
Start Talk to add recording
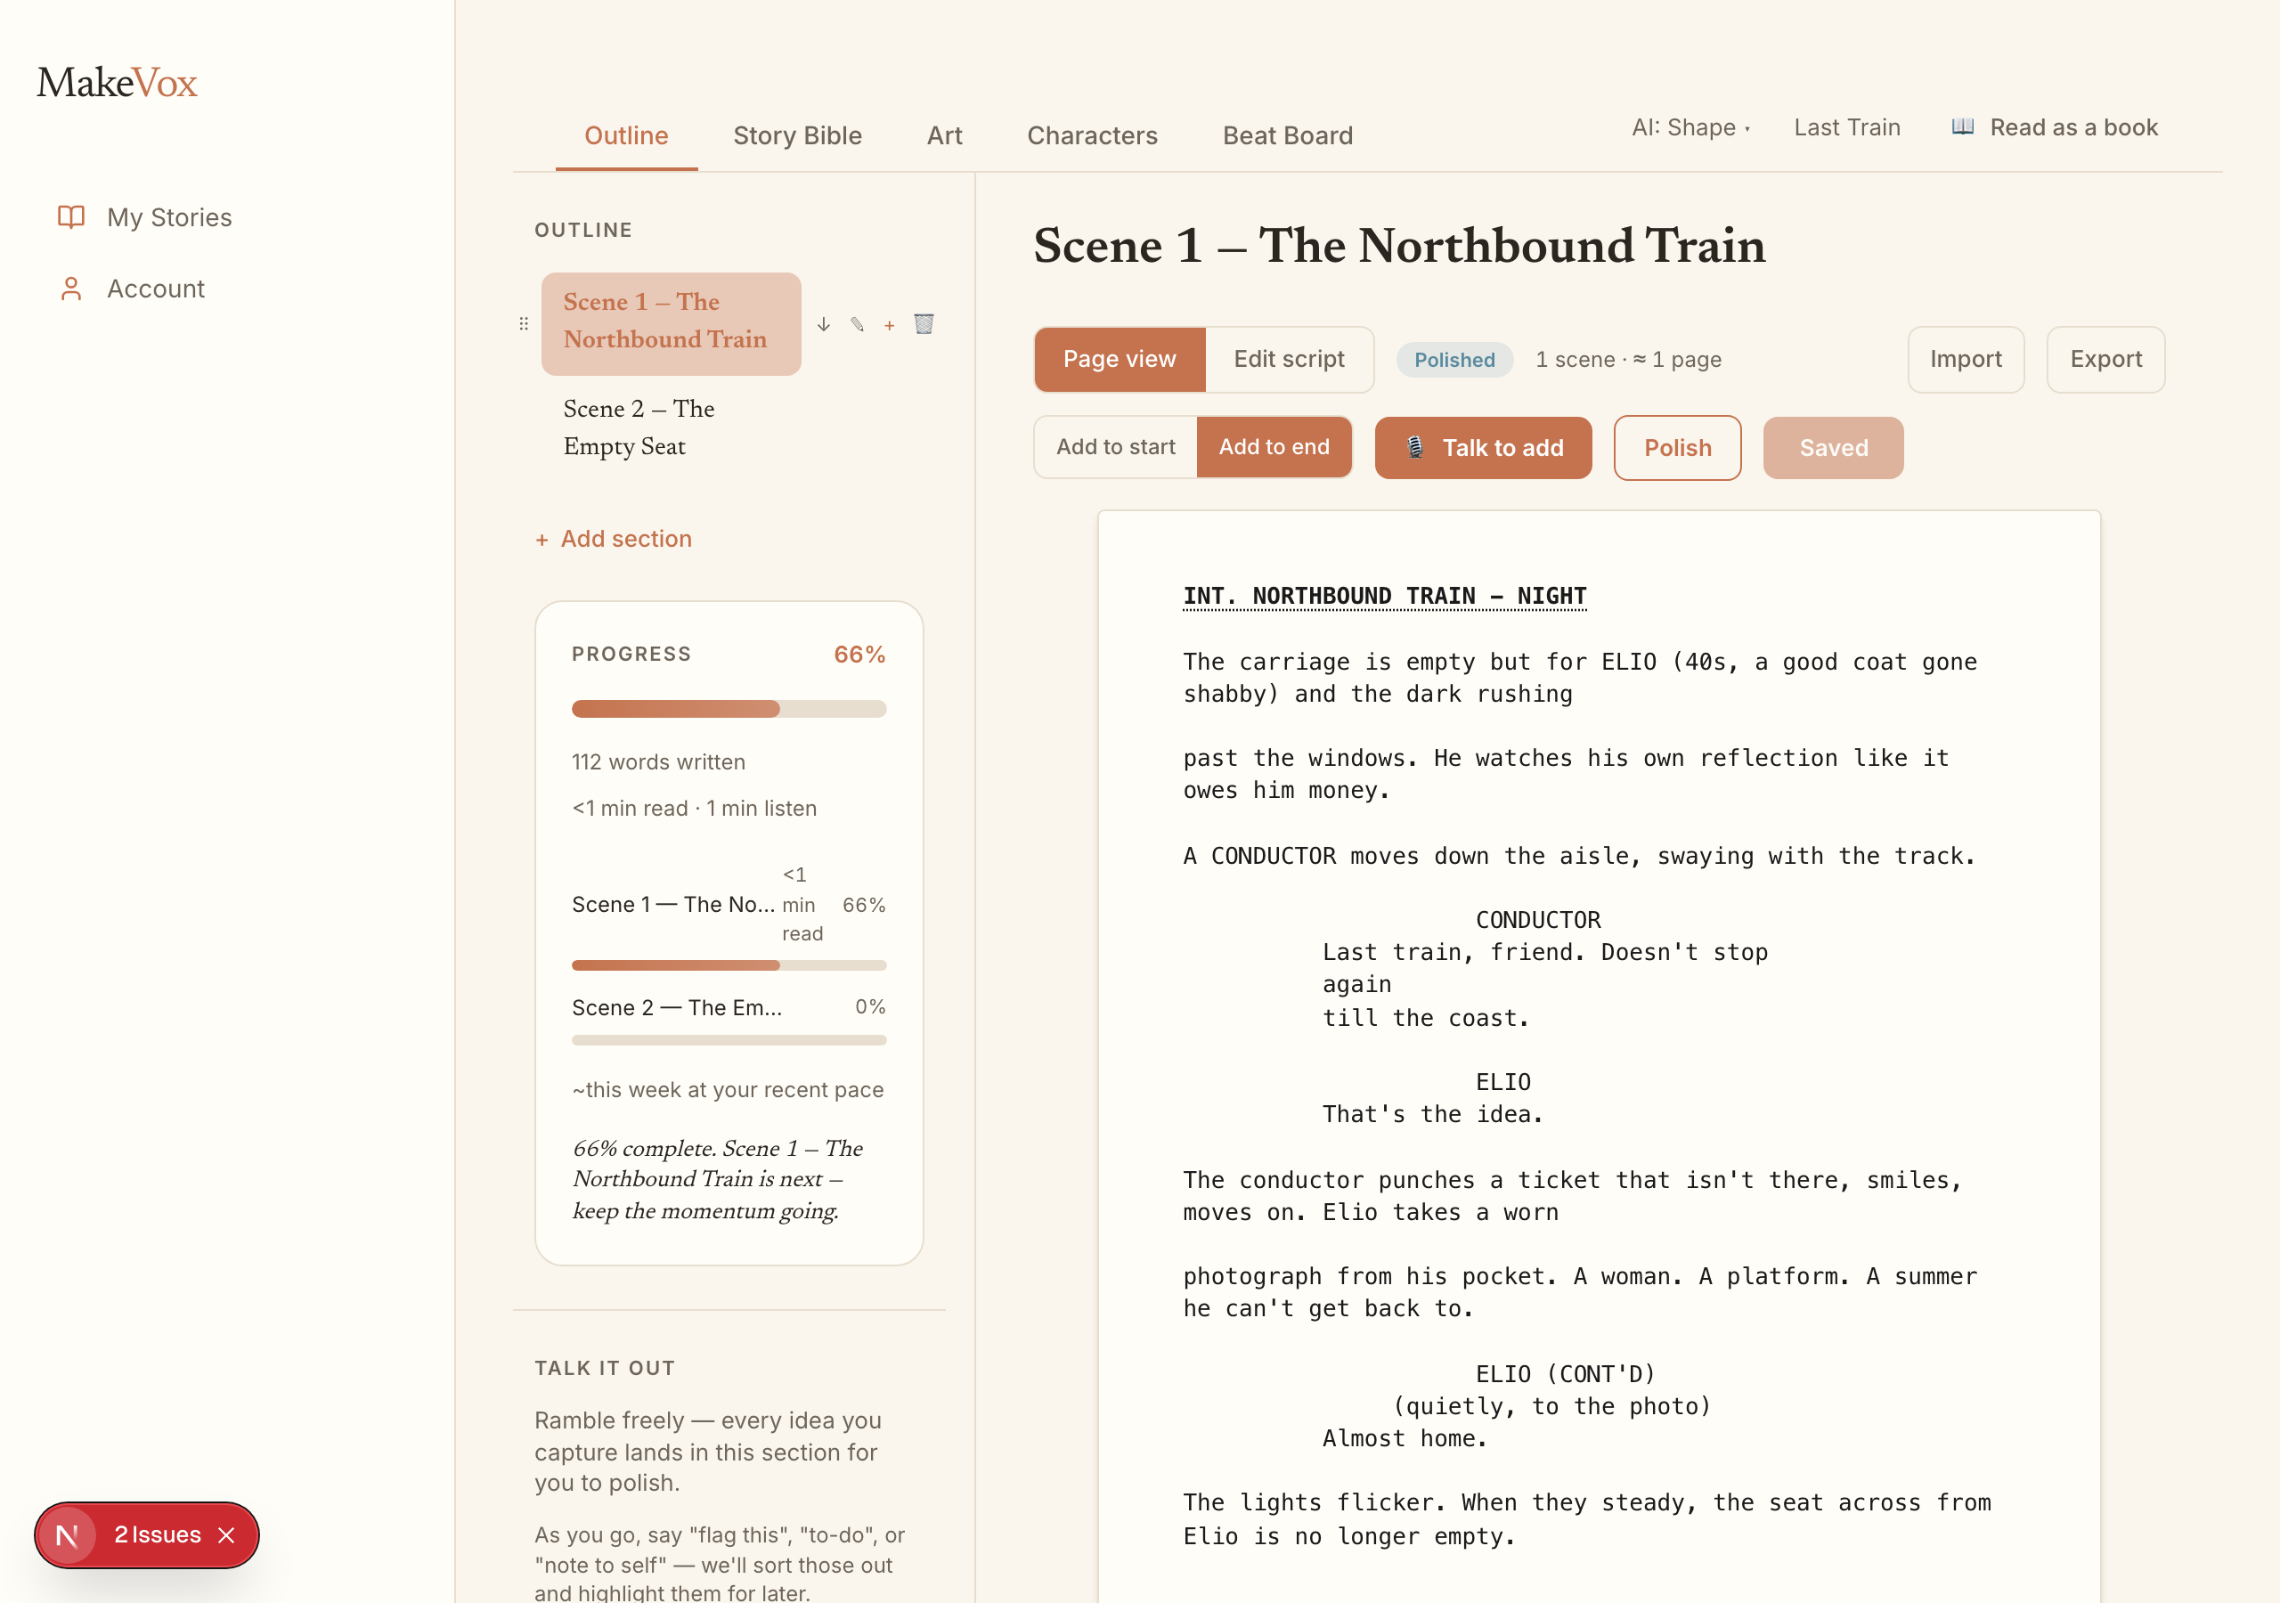[1483, 448]
